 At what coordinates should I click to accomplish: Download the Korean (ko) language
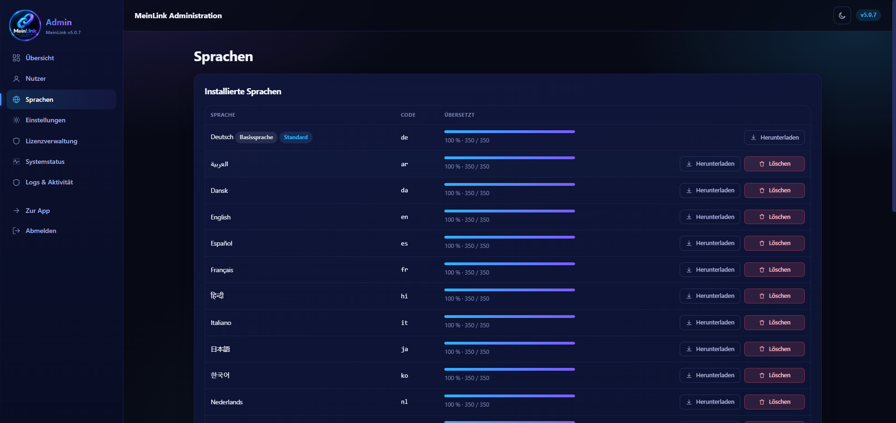710,375
